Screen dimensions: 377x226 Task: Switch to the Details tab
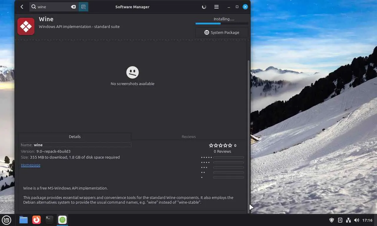(75, 137)
